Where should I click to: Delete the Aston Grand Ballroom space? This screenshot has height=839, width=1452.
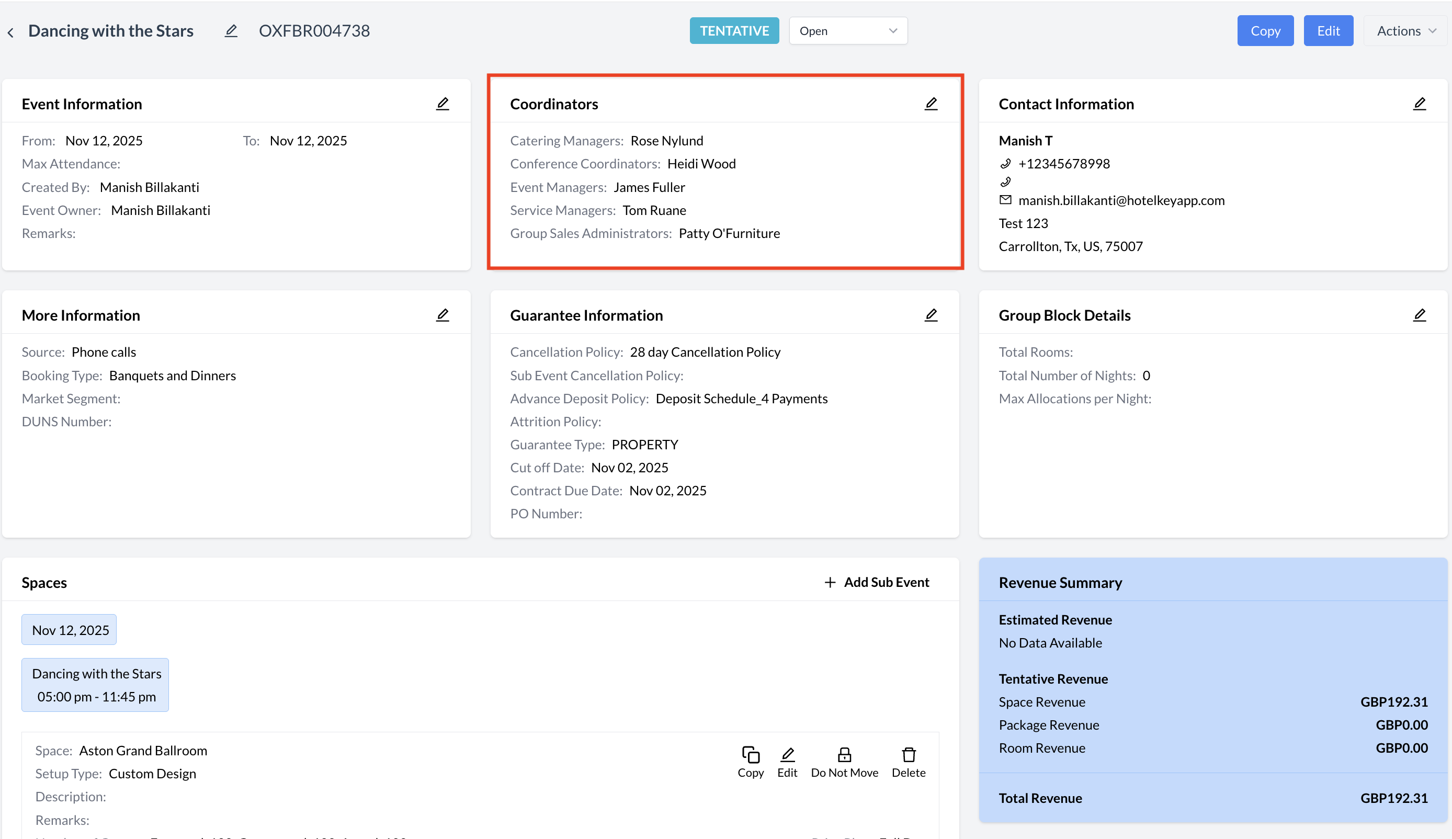(x=909, y=762)
